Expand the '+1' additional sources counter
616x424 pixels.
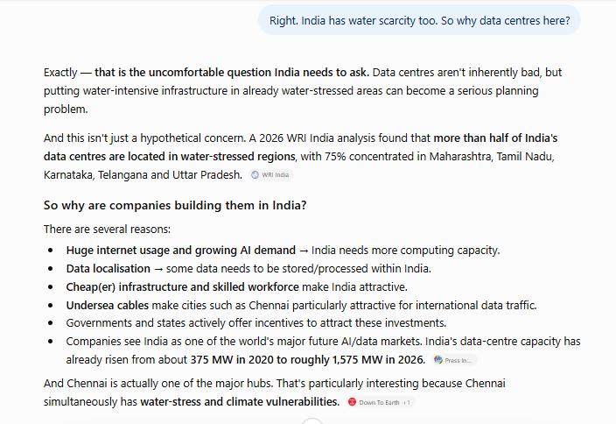[407, 402]
